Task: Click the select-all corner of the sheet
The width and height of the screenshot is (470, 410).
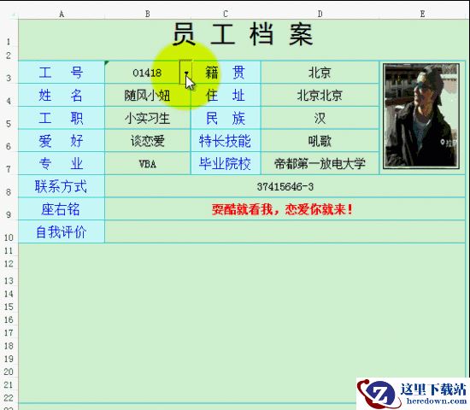Action: pos(9,14)
